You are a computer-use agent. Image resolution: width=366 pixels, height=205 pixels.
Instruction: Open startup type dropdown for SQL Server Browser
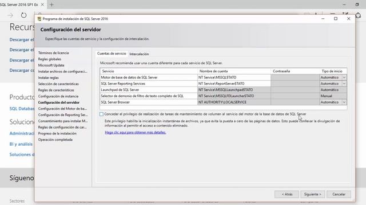344,102
